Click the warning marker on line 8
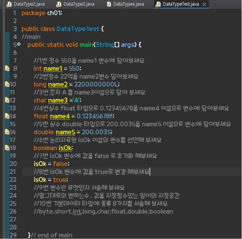Screen dimensions: 242x239 (x=7, y=68)
